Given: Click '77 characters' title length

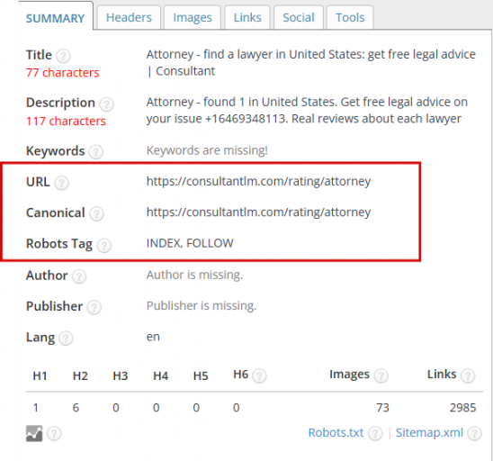Looking at the screenshot, I should [x=63, y=73].
